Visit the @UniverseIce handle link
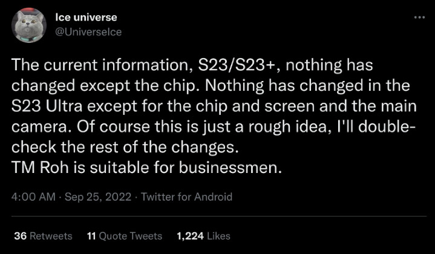Image resolution: width=435 pixels, height=254 pixels. (88, 32)
